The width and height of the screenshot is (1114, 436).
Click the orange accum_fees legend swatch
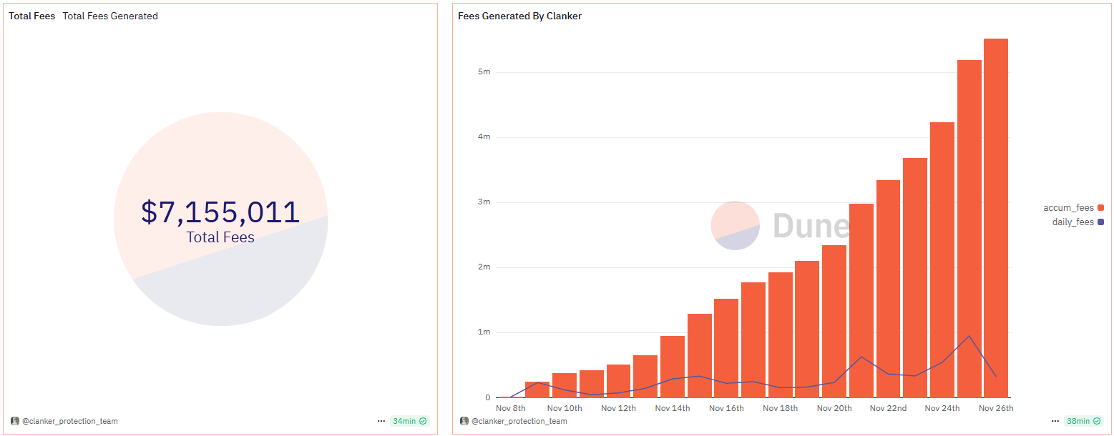click(x=1100, y=208)
